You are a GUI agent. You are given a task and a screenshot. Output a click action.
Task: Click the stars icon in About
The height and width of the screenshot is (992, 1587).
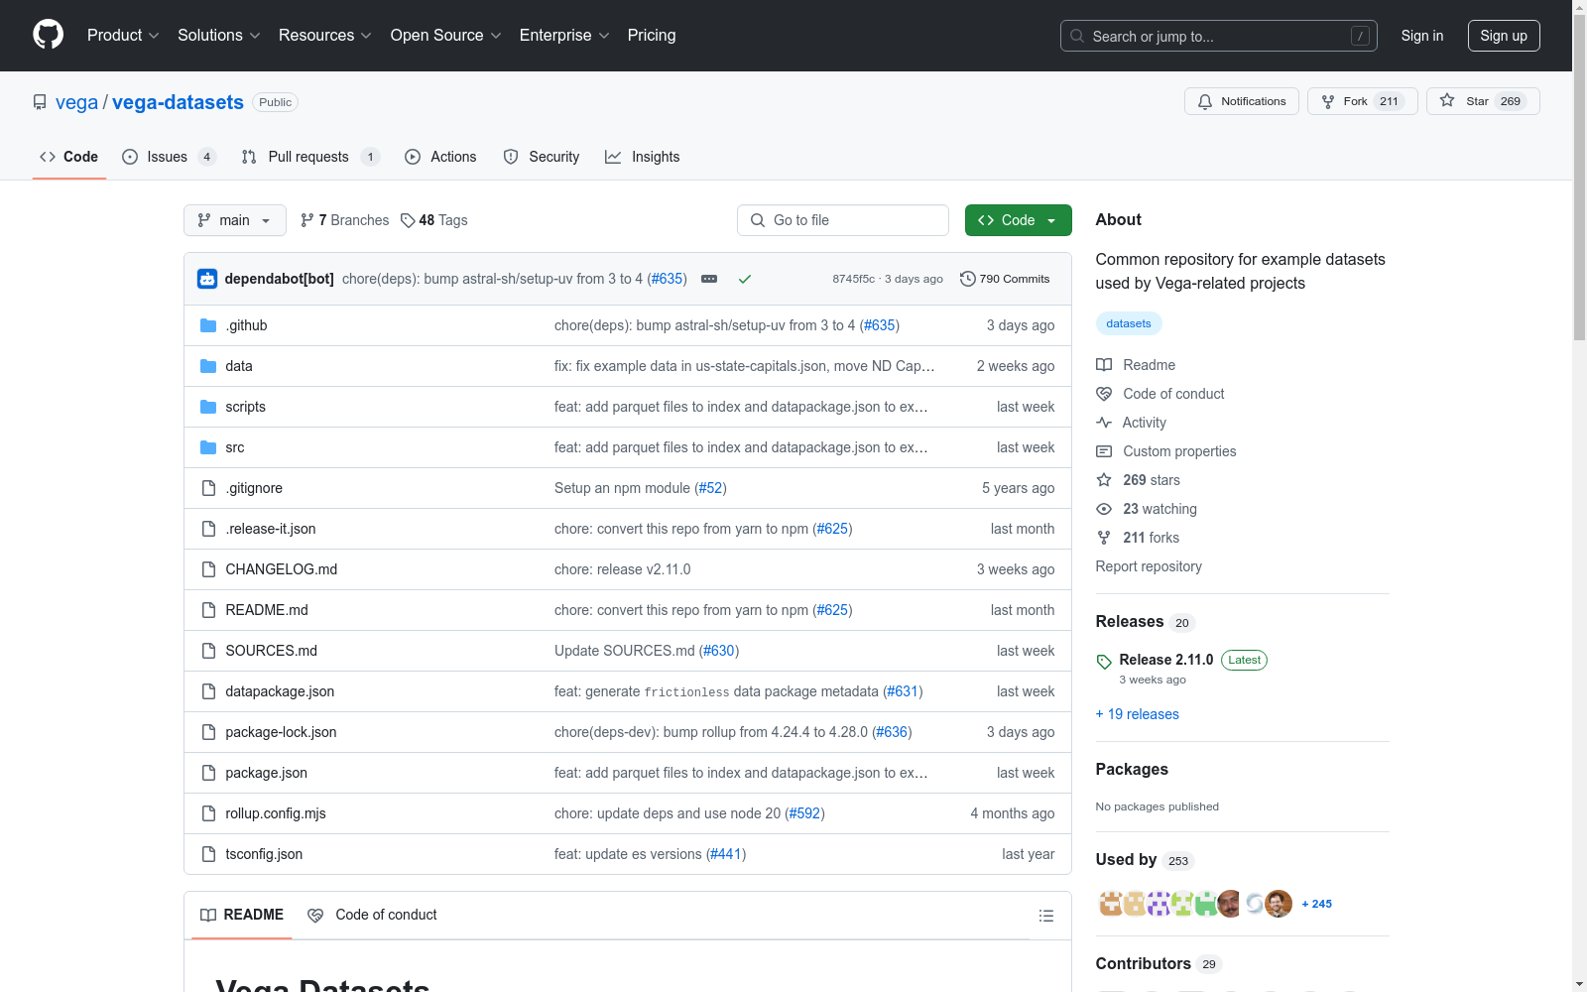pyautogui.click(x=1104, y=480)
